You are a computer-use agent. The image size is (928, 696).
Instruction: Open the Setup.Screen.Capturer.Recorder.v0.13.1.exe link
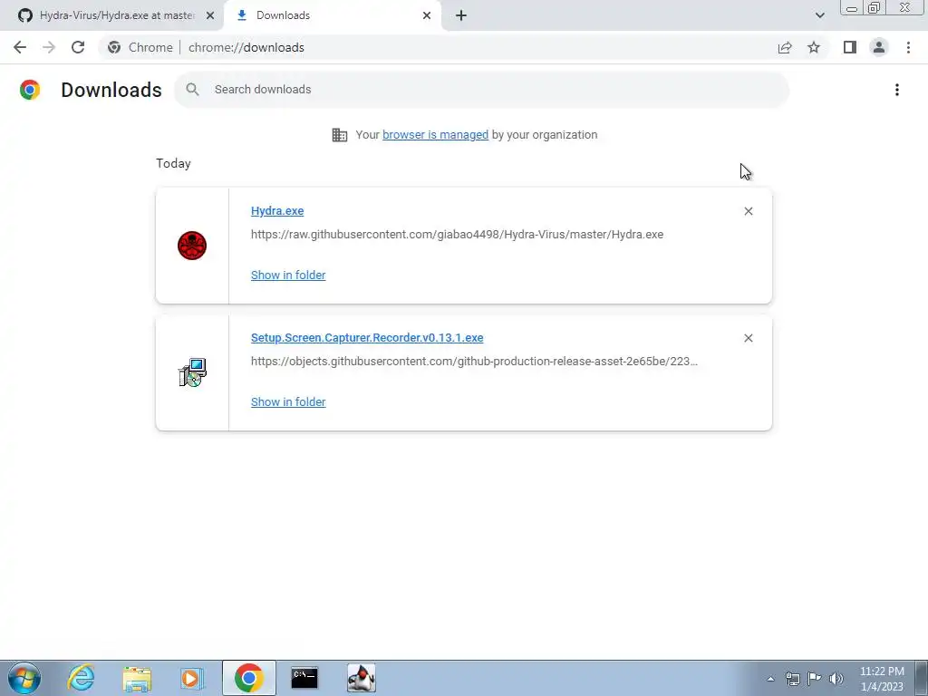click(x=367, y=337)
